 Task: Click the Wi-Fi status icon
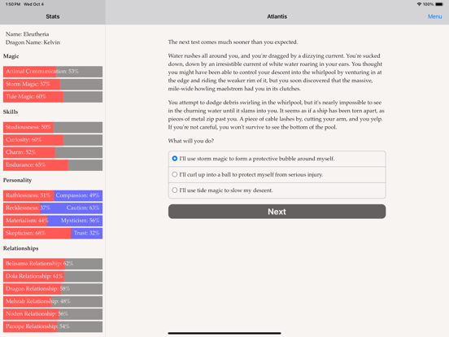tap(419, 4)
